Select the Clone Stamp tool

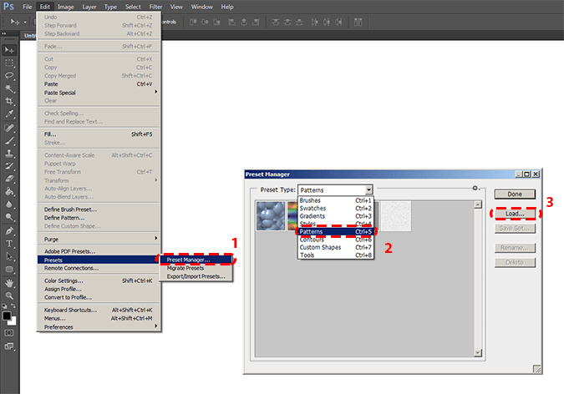pos(9,154)
